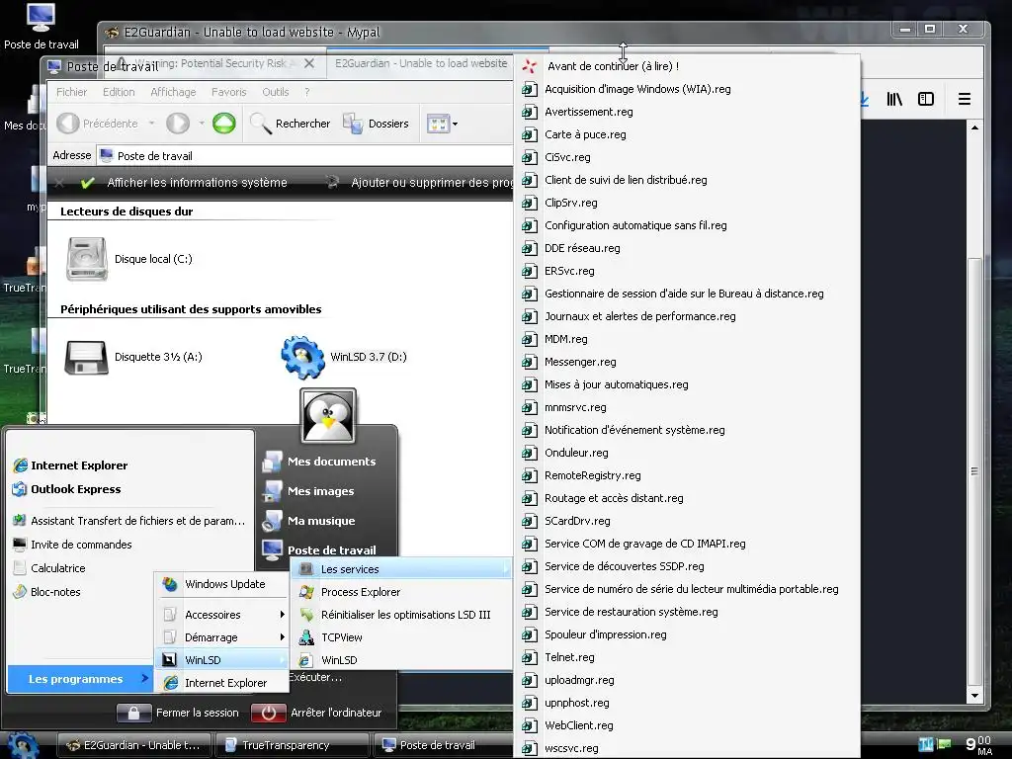This screenshot has width=1012, height=759.
Task: Click the WebClient.reg icon
Action: (x=530, y=725)
